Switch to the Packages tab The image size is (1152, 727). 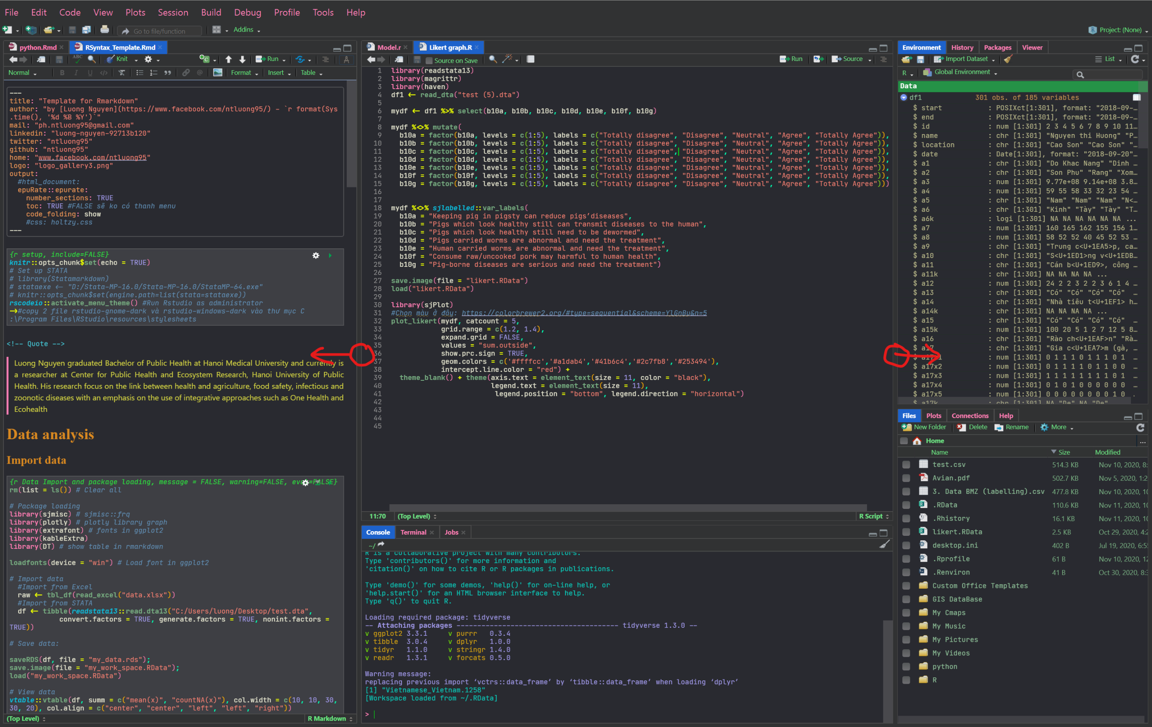(x=997, y=47)
